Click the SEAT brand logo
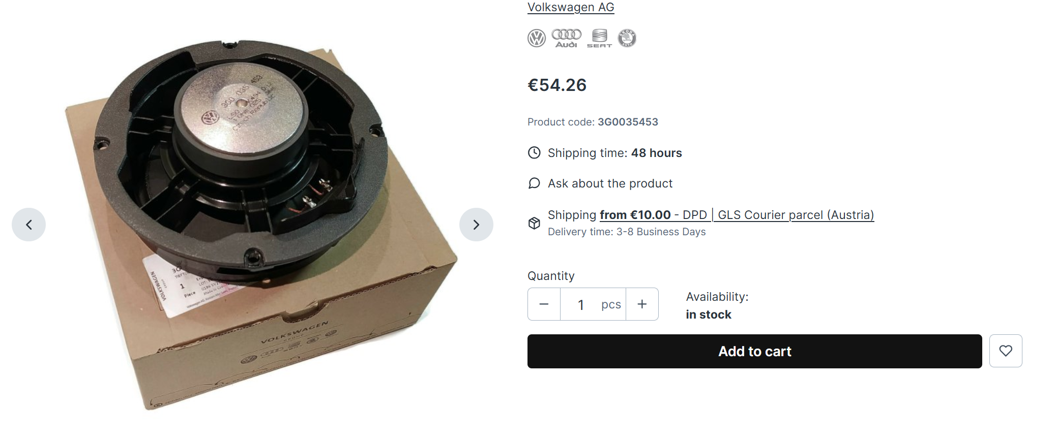The width and height of the screenshot is (1056, 440). 599,38
